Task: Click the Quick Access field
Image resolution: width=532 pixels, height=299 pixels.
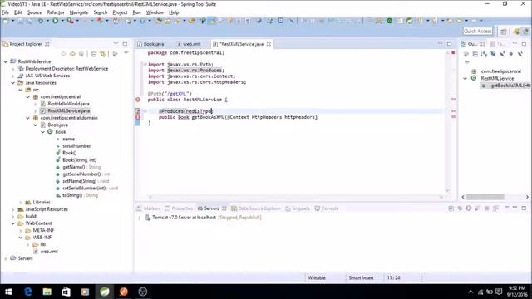Action: click(478, 32)
